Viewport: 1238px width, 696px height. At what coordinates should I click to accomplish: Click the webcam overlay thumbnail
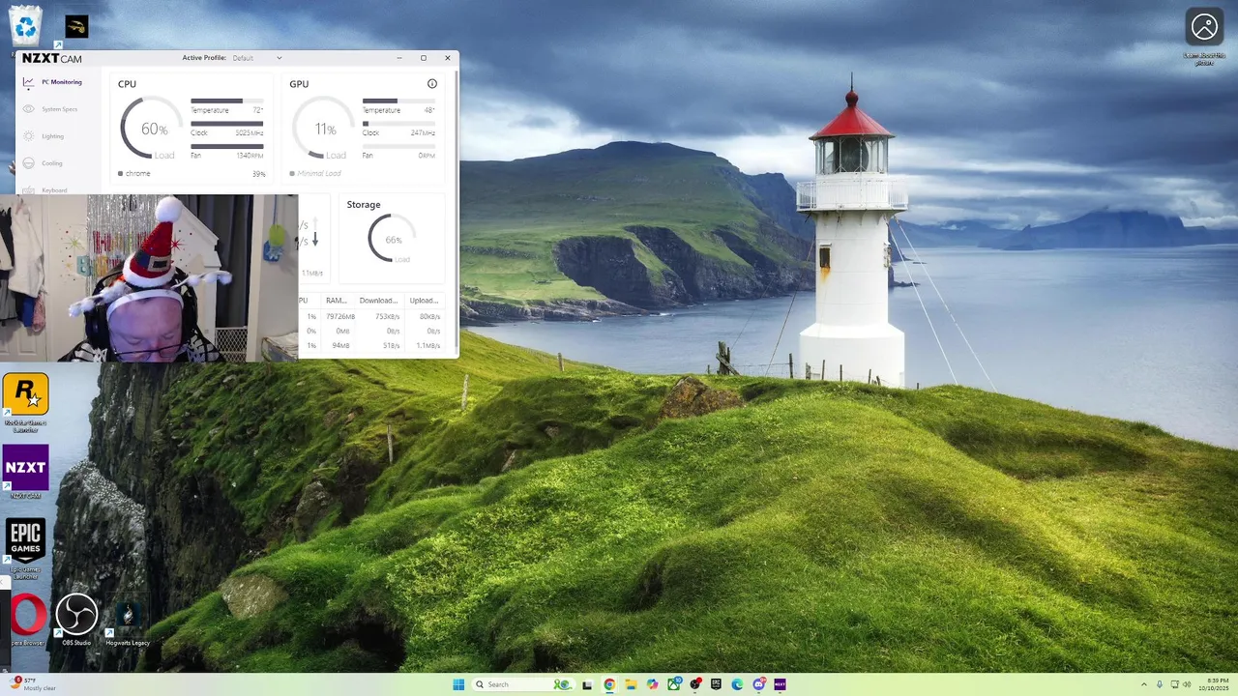point(149,277)
